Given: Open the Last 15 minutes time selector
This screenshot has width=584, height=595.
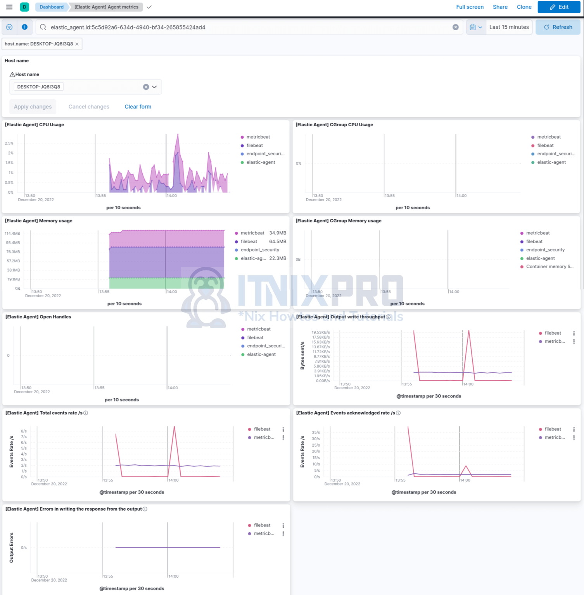Looking at the screenshot, I should click(x=508, y=27).
